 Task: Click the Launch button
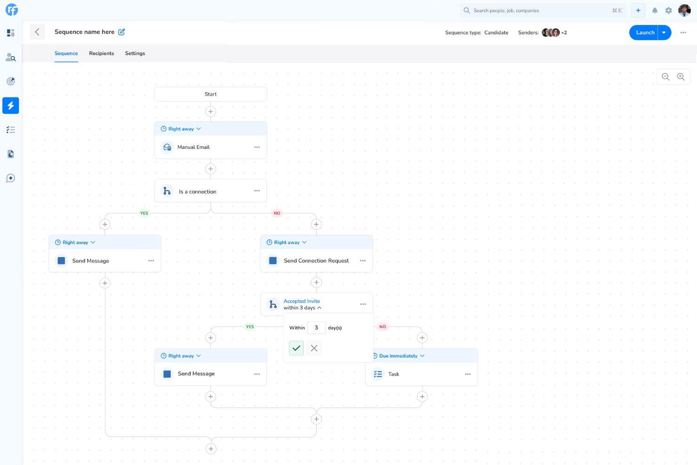pos(644,33)
